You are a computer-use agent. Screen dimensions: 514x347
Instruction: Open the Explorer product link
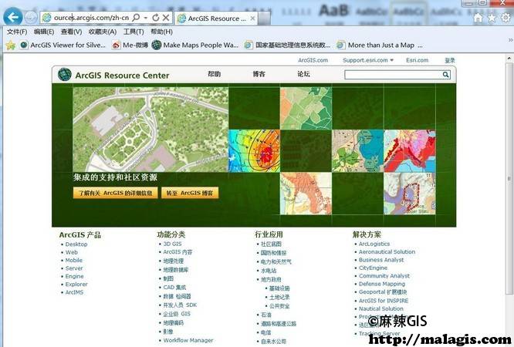(x=76, y=285)
